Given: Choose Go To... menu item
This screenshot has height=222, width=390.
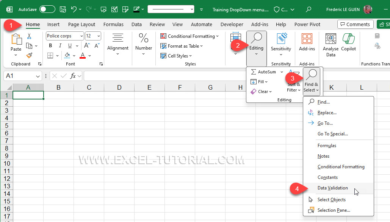Looking at the screenshot, I should (x=338, y=123).
